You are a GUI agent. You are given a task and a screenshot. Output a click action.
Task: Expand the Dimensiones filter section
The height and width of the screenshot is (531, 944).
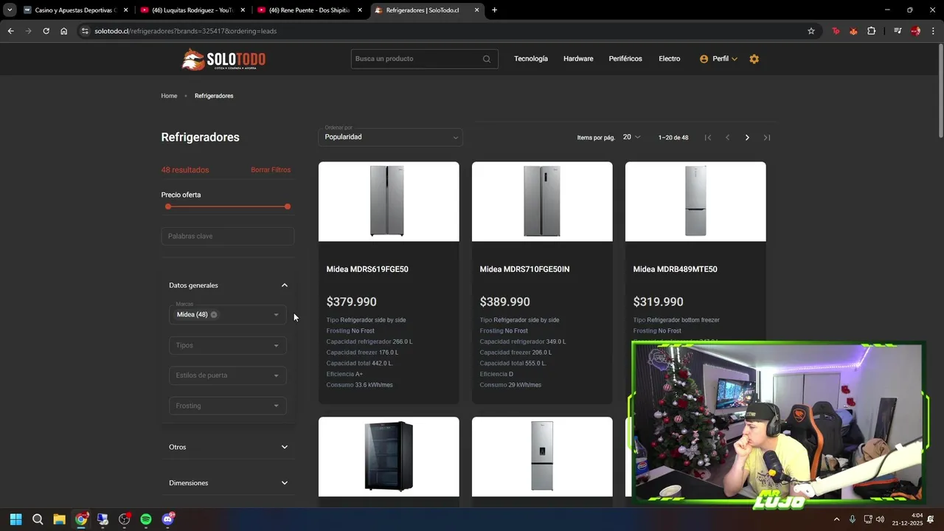[228, 483]
